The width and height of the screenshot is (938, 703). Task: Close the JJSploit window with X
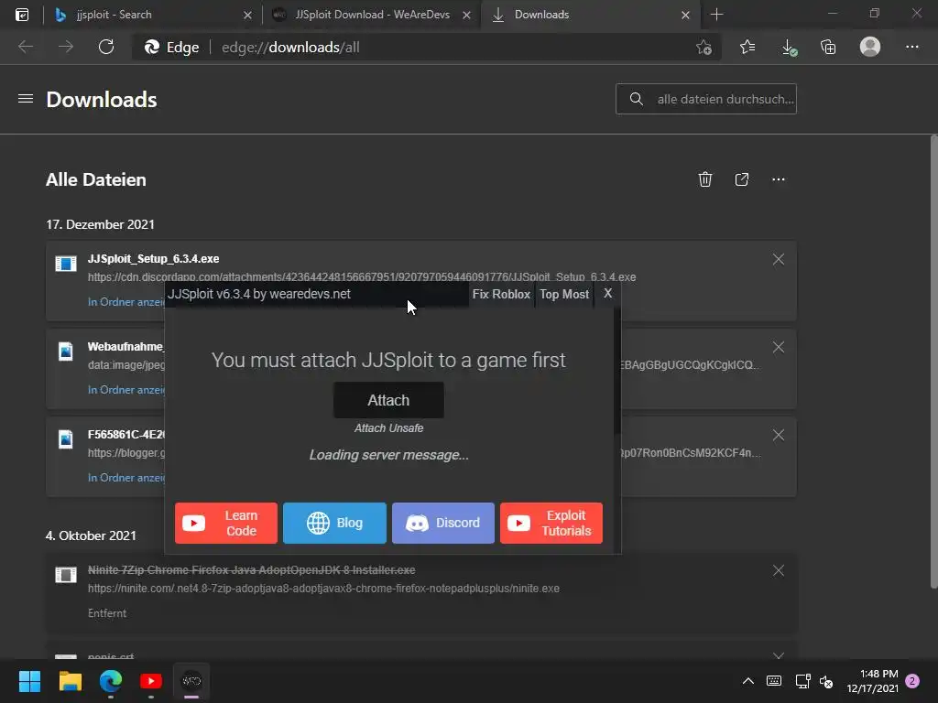[608, 294]
